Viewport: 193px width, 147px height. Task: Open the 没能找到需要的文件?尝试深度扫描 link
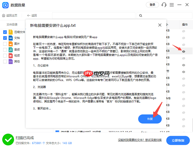click(140, 140)
